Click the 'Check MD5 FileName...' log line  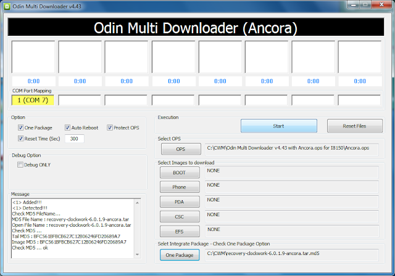[x=36, y=214]
